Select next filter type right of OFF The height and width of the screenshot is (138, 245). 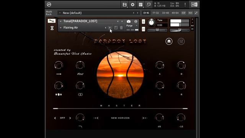tap(70, 118)
